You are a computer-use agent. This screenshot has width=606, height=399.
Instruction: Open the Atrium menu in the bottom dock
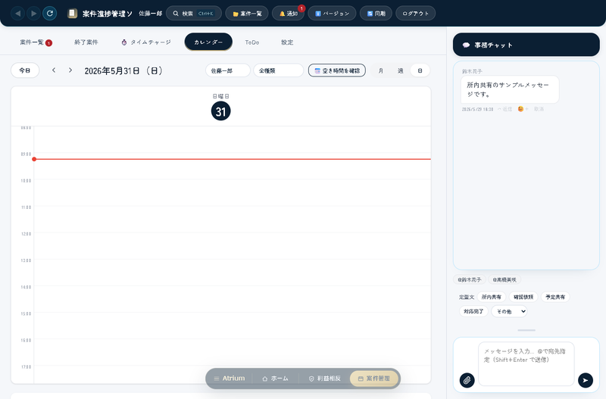click(x=230, y=379)
